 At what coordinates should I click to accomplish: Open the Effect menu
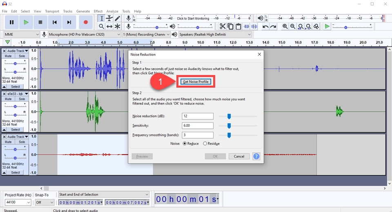coord(98,11)
